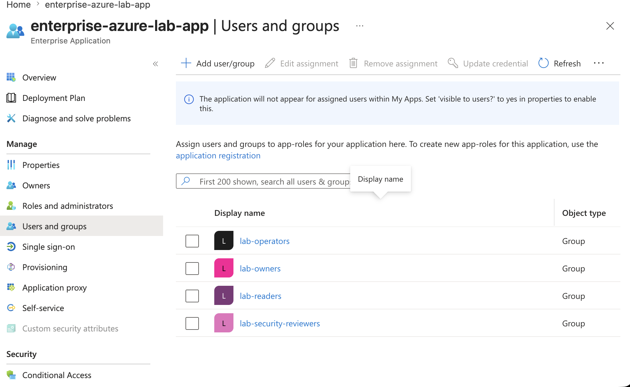Click Group cell in lab-security-reviewers row

click(573, 323)
